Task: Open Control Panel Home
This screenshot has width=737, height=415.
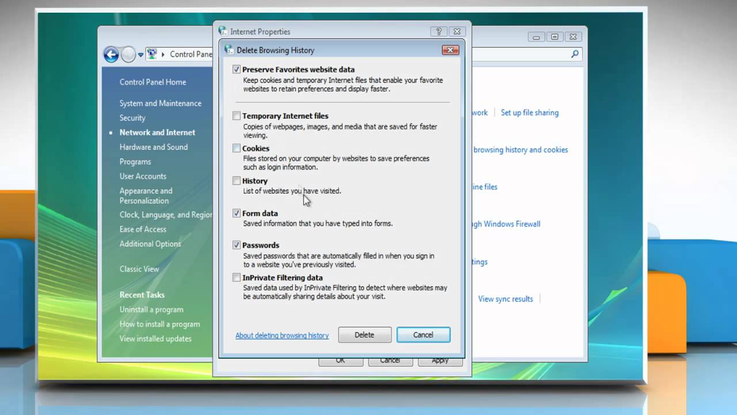Action: [x=153, y=82]
